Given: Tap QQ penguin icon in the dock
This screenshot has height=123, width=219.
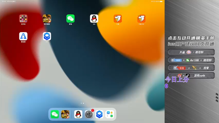Looking at the screenshot, I should (x=78, y=114).
